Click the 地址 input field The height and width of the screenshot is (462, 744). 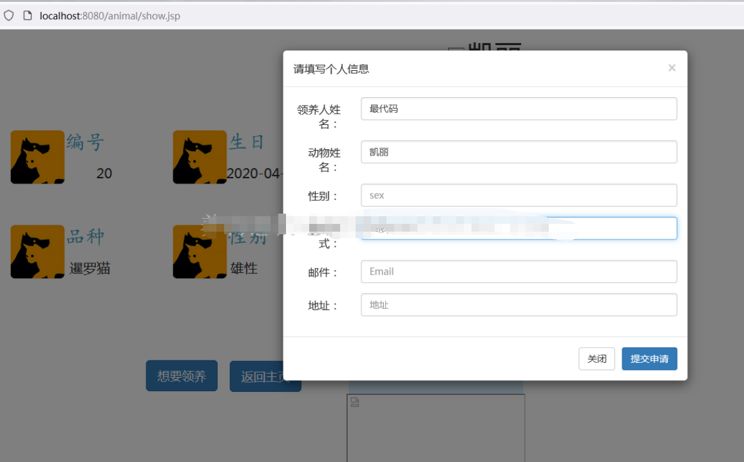click(x=519, y=305)
